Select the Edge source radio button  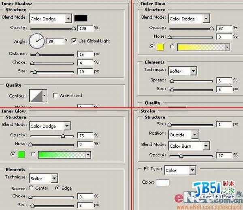57,188
